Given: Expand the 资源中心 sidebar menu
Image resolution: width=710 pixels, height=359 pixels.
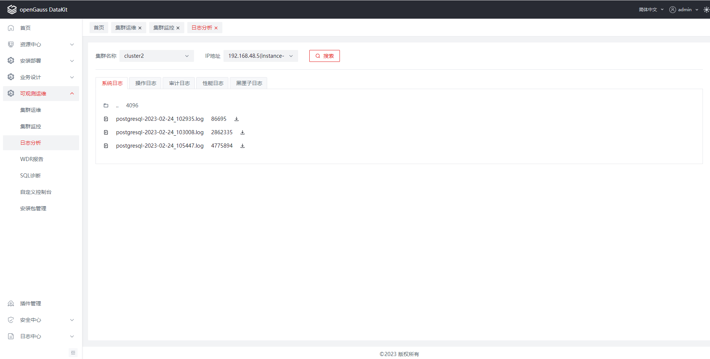Looking at the screenshot, I should coord(41,44).
